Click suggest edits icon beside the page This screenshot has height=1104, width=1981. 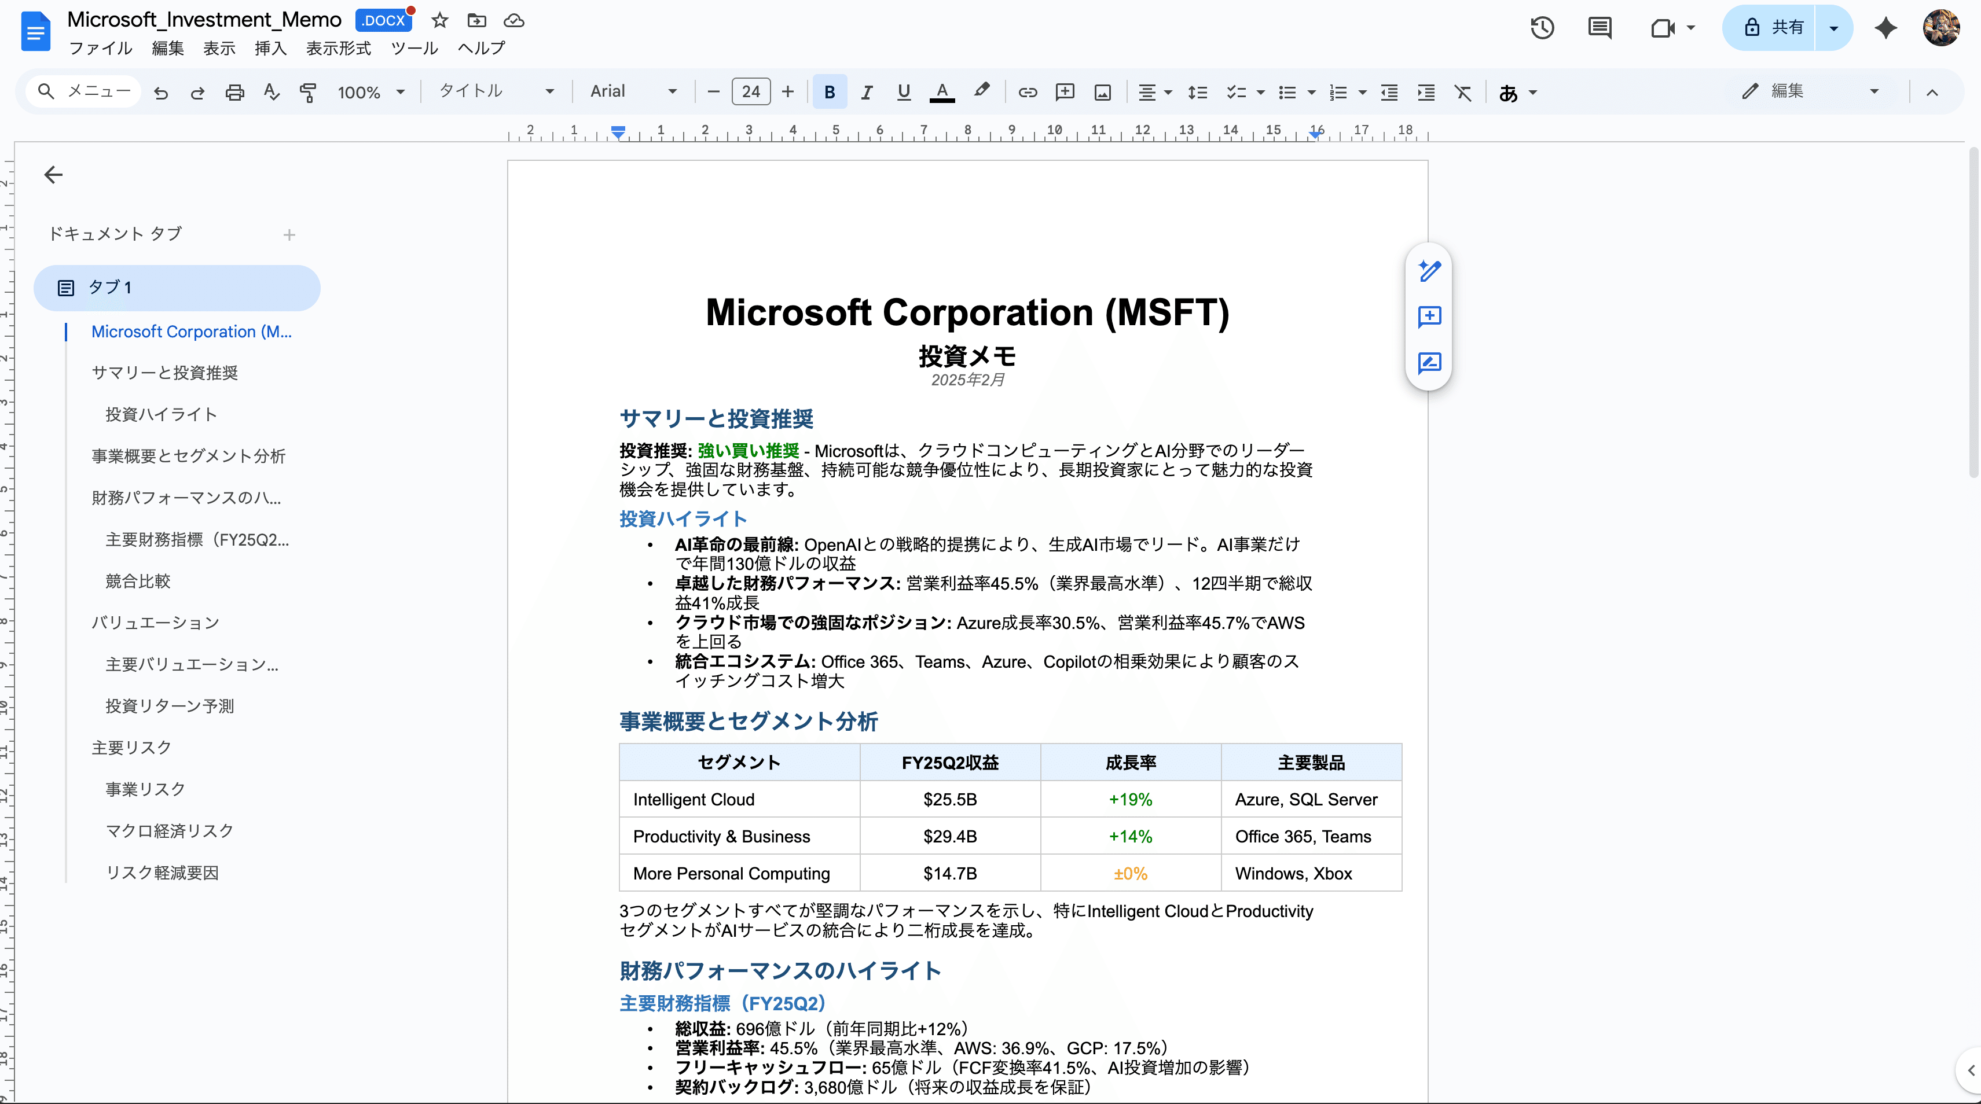click(x=1429, y=362)
